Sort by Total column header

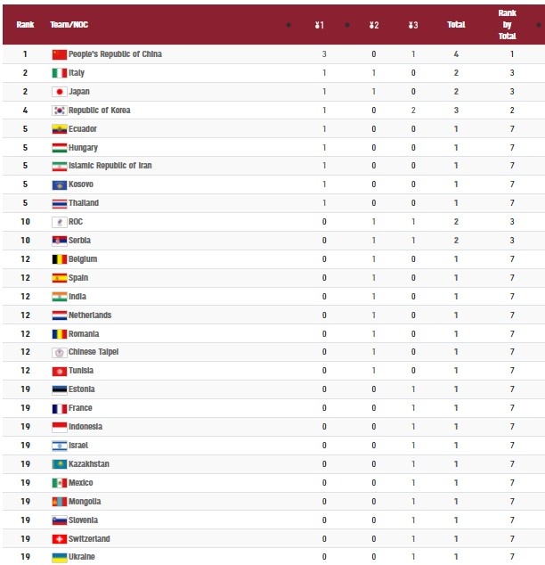456,25
